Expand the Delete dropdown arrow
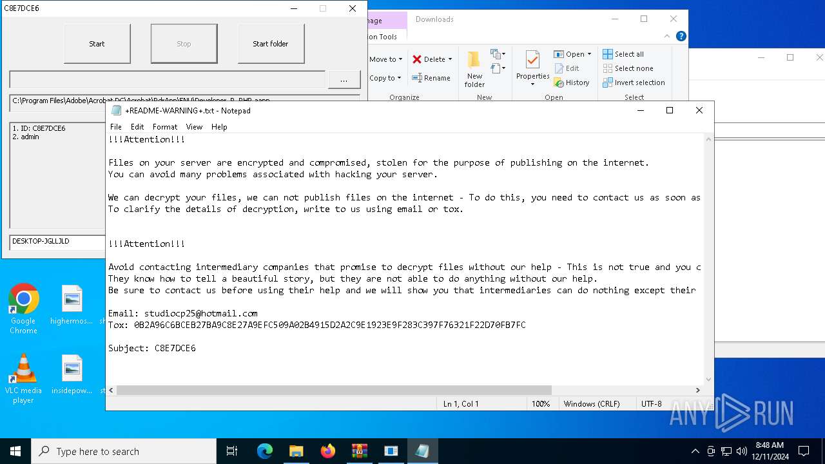825x464 pixels. [x=450, y=59]
